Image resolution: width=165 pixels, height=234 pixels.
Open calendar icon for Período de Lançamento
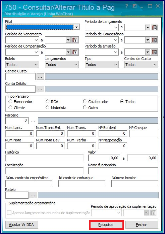coord(155,28)
